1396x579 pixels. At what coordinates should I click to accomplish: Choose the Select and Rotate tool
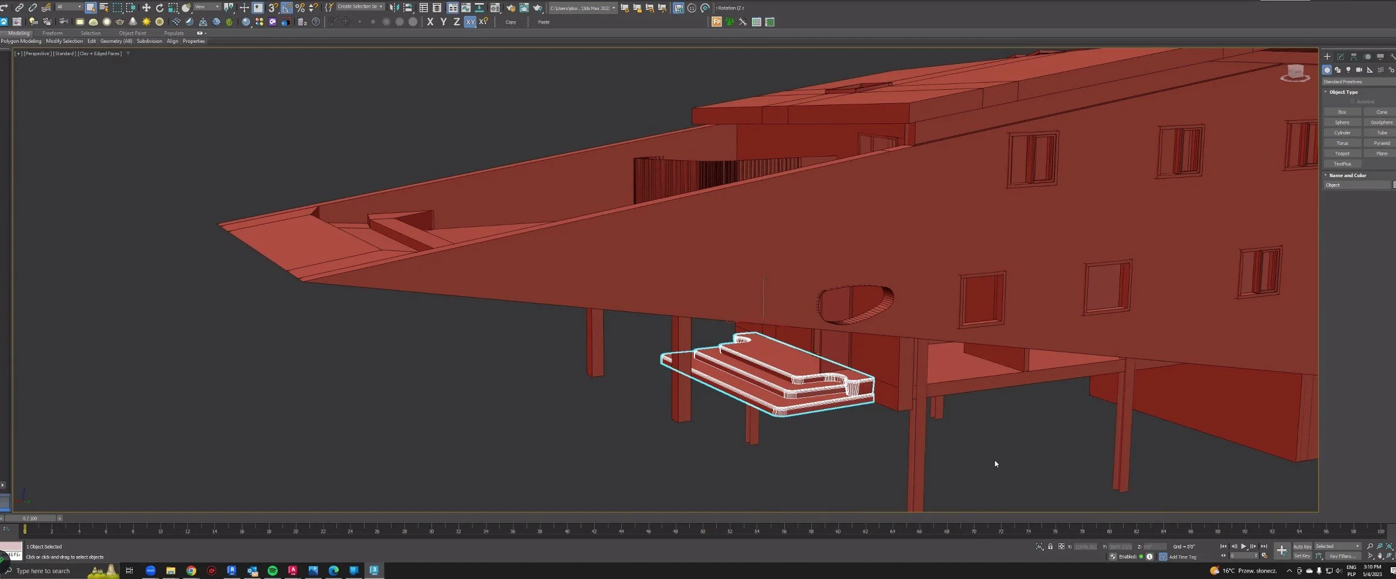[160, 8]
